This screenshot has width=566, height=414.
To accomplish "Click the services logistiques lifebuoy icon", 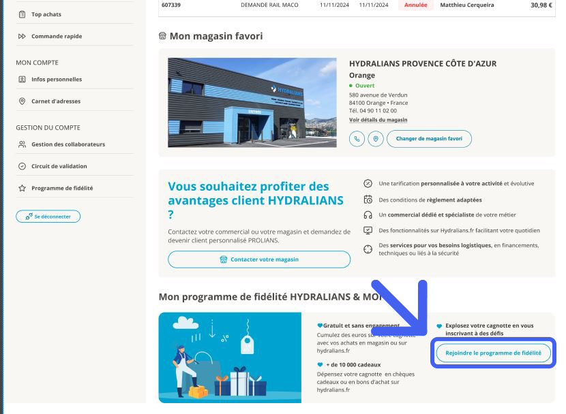I will point(368,249).
